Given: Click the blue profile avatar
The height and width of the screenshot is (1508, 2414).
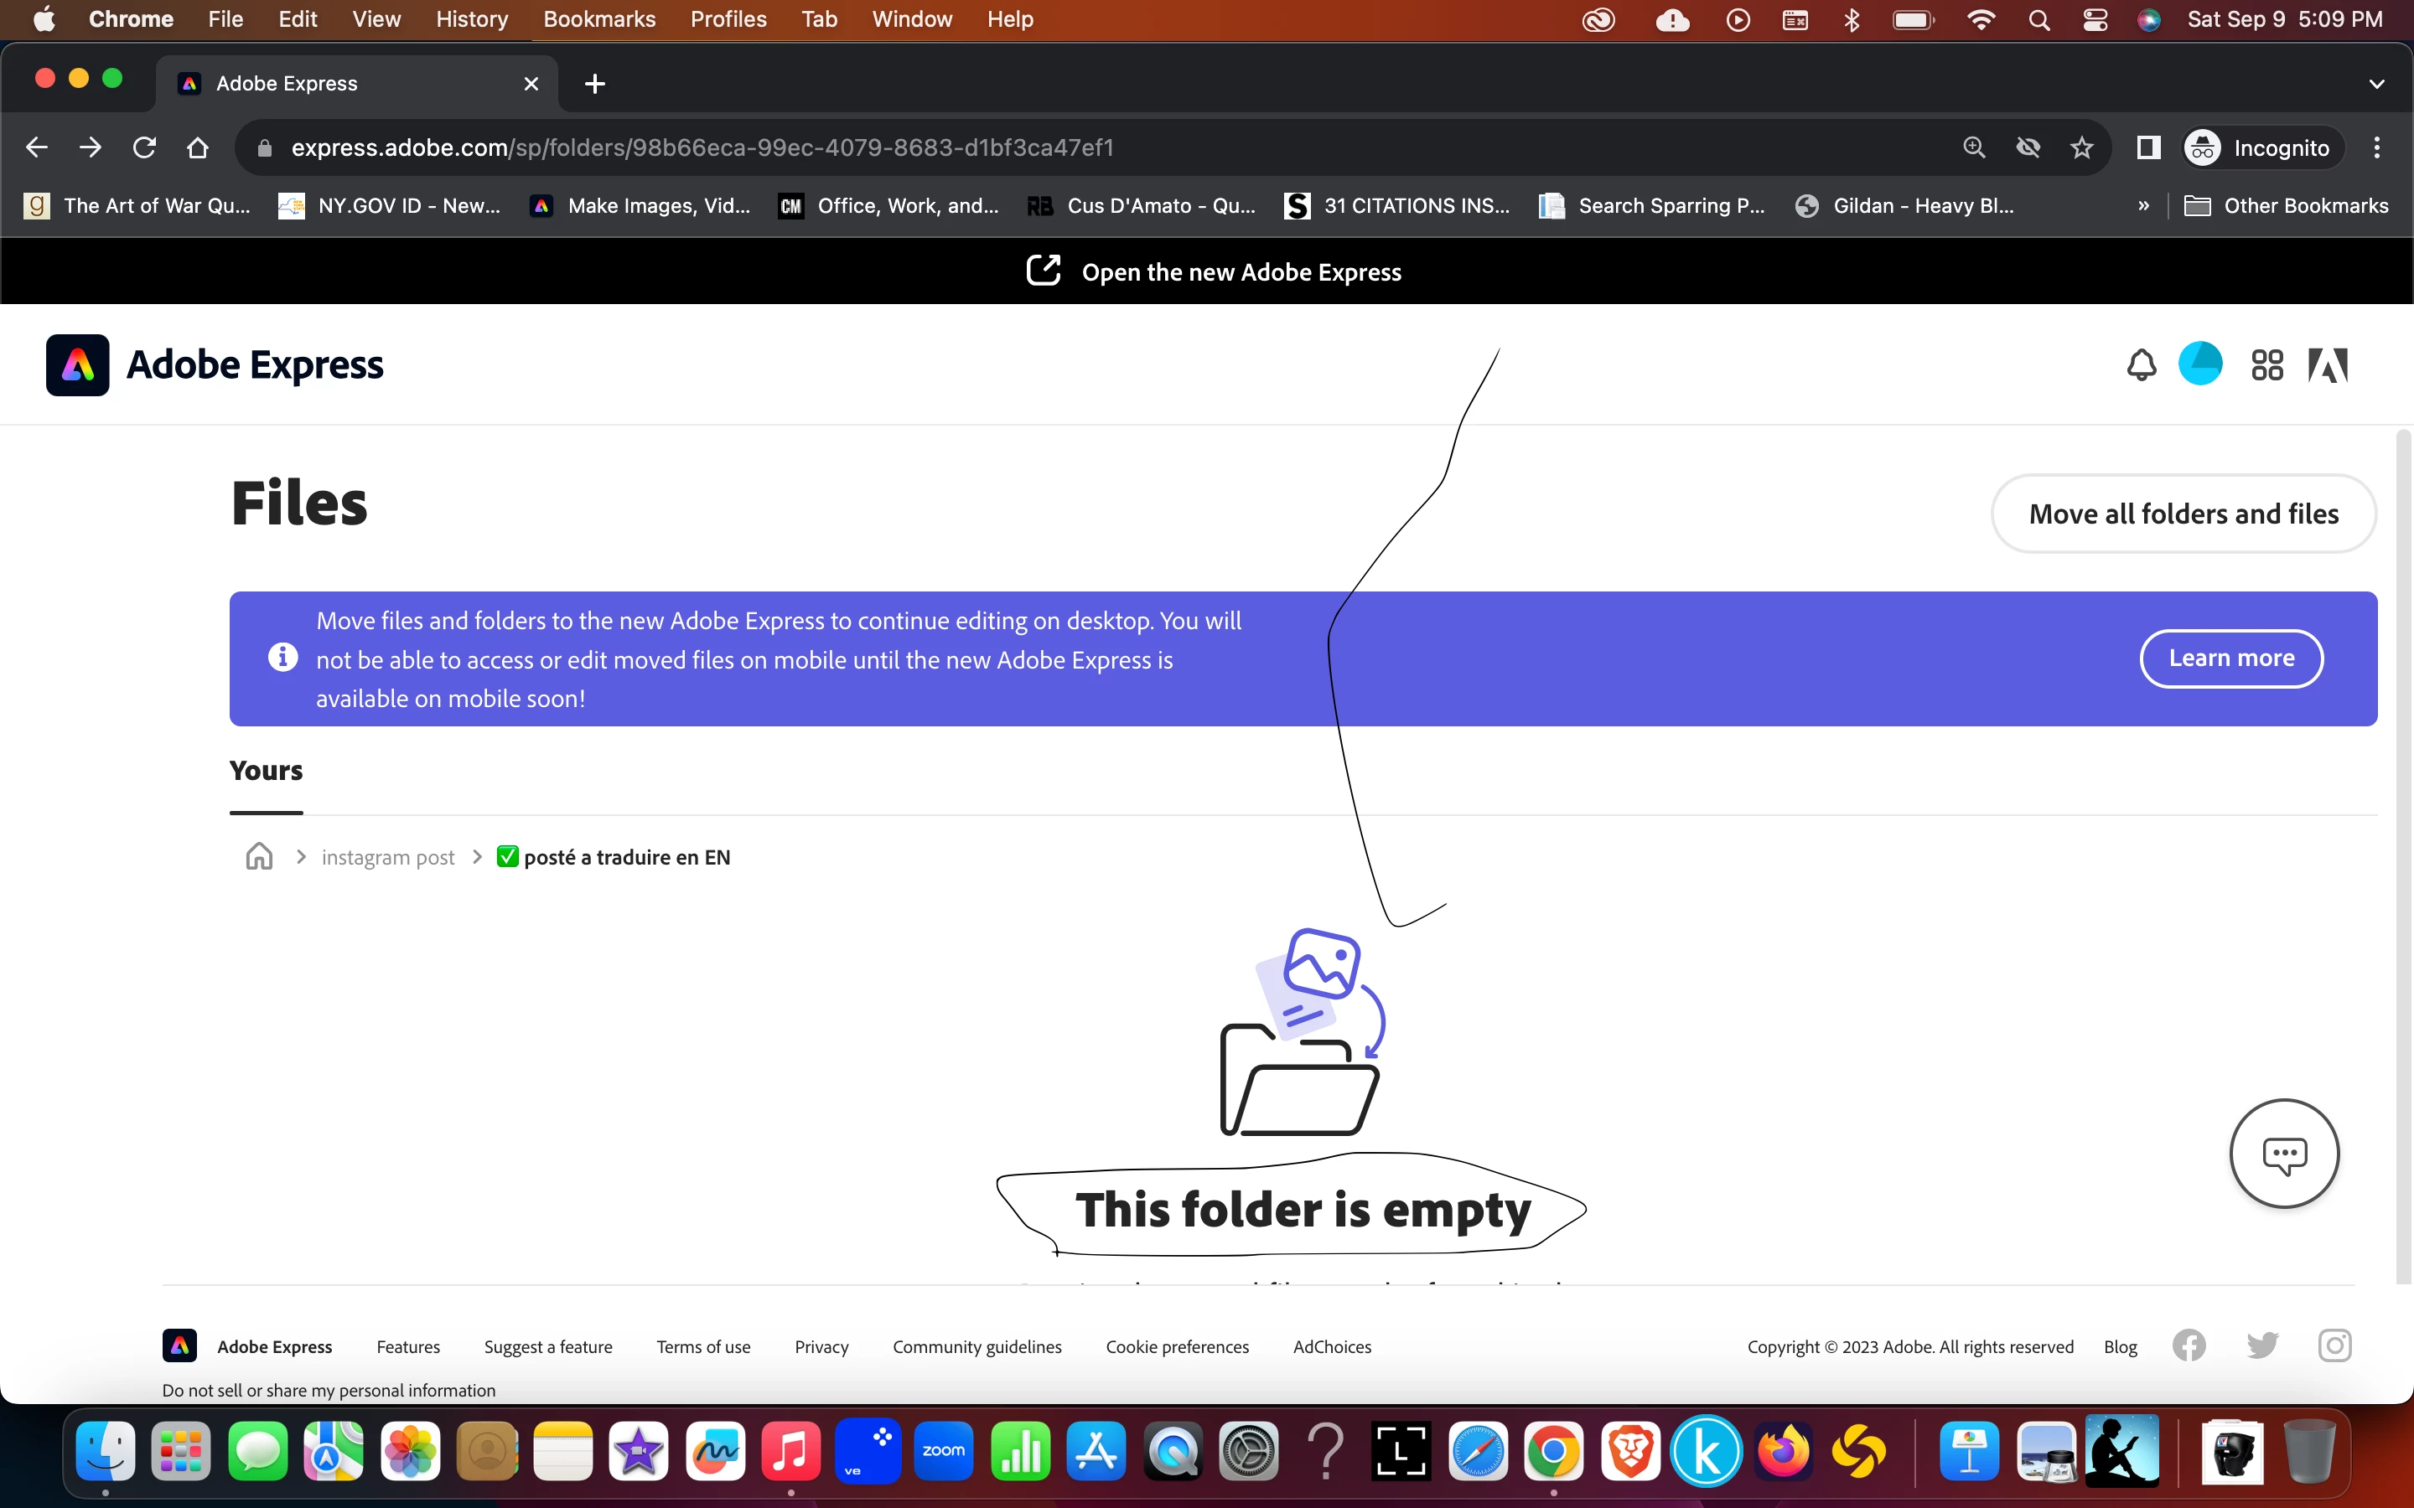Looking at the screenshot, I should (x=2200, y=364).
